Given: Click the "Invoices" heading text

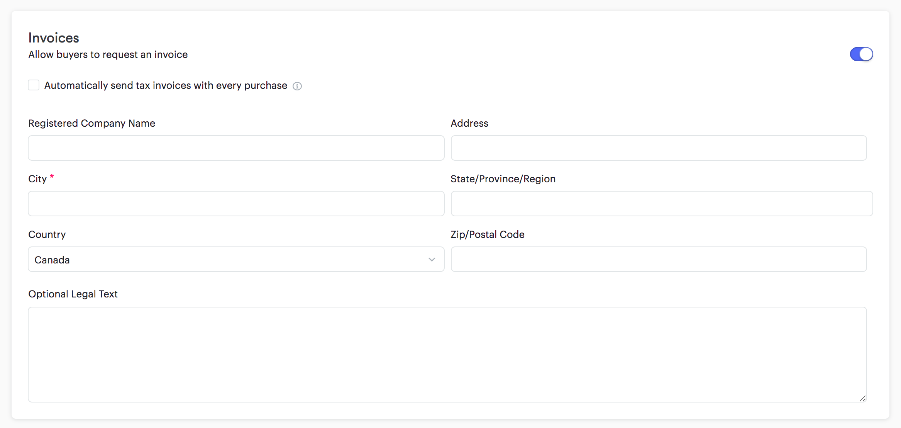Looking at the screenshot, I should coord(54,38).
